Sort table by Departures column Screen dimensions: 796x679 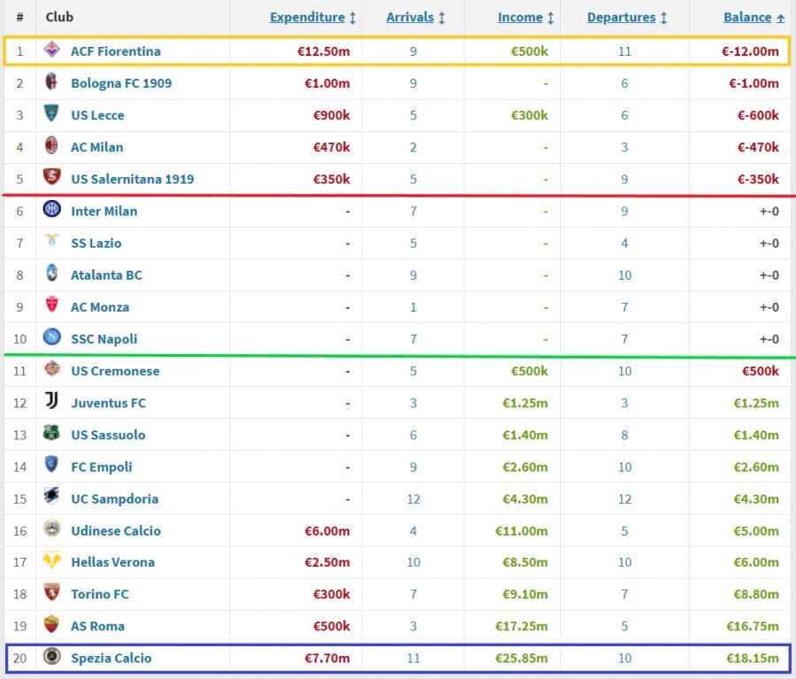tap(619, 17)
